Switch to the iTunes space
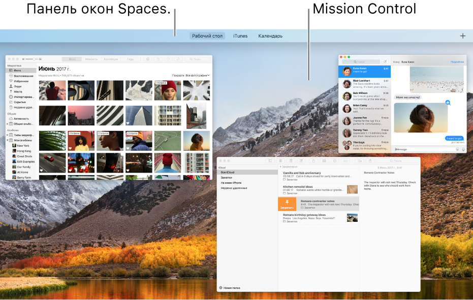This screenshot has height=300, width=473. (x=240, y=36)
